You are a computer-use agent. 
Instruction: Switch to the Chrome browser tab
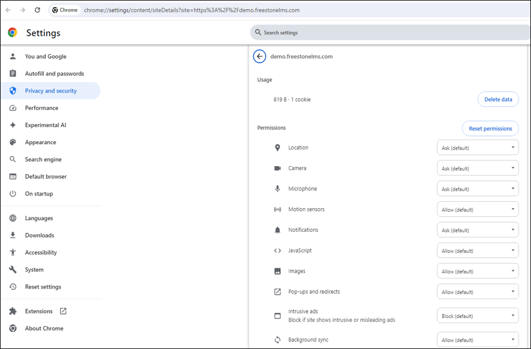pyautogui.click(x=64, y=10)
